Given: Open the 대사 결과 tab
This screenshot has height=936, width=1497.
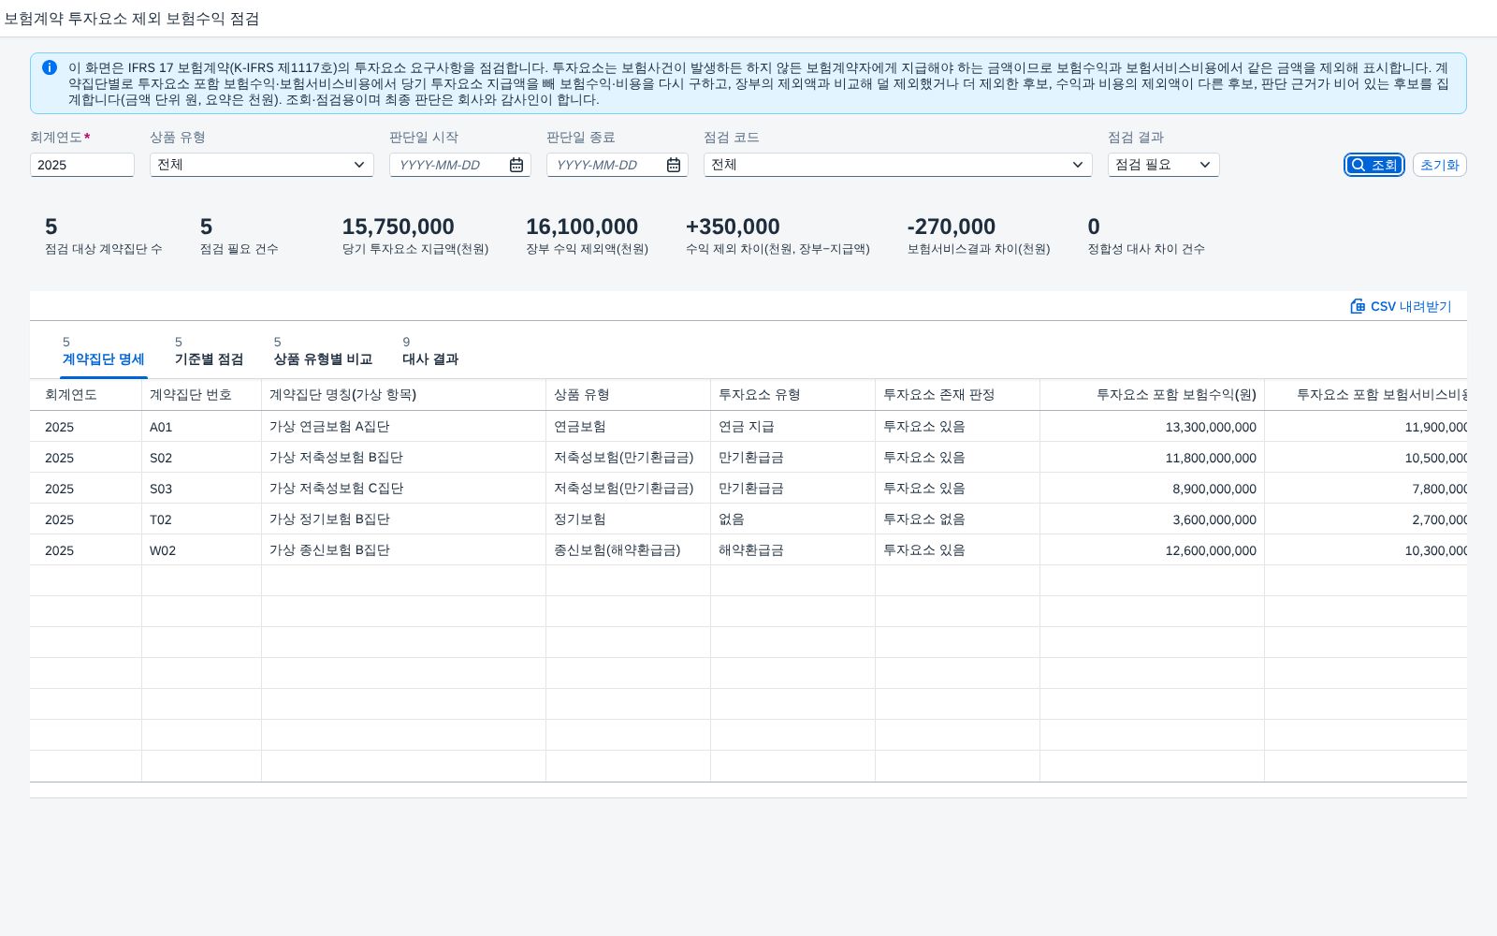Looking at the screenshot, I should (430, 352).
